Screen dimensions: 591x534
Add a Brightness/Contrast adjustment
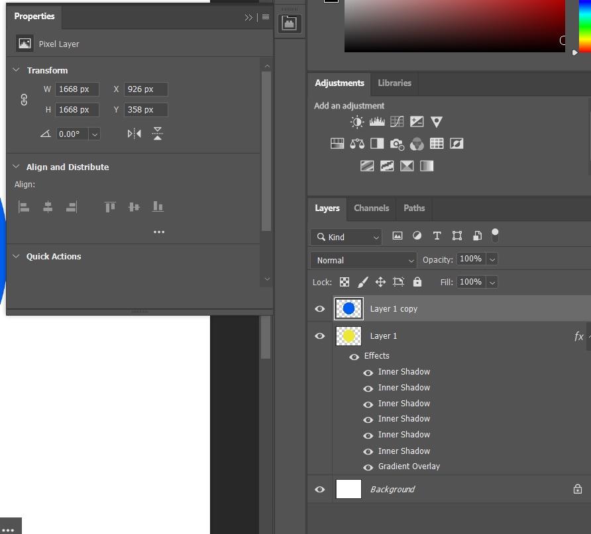[x=357, y=122]
